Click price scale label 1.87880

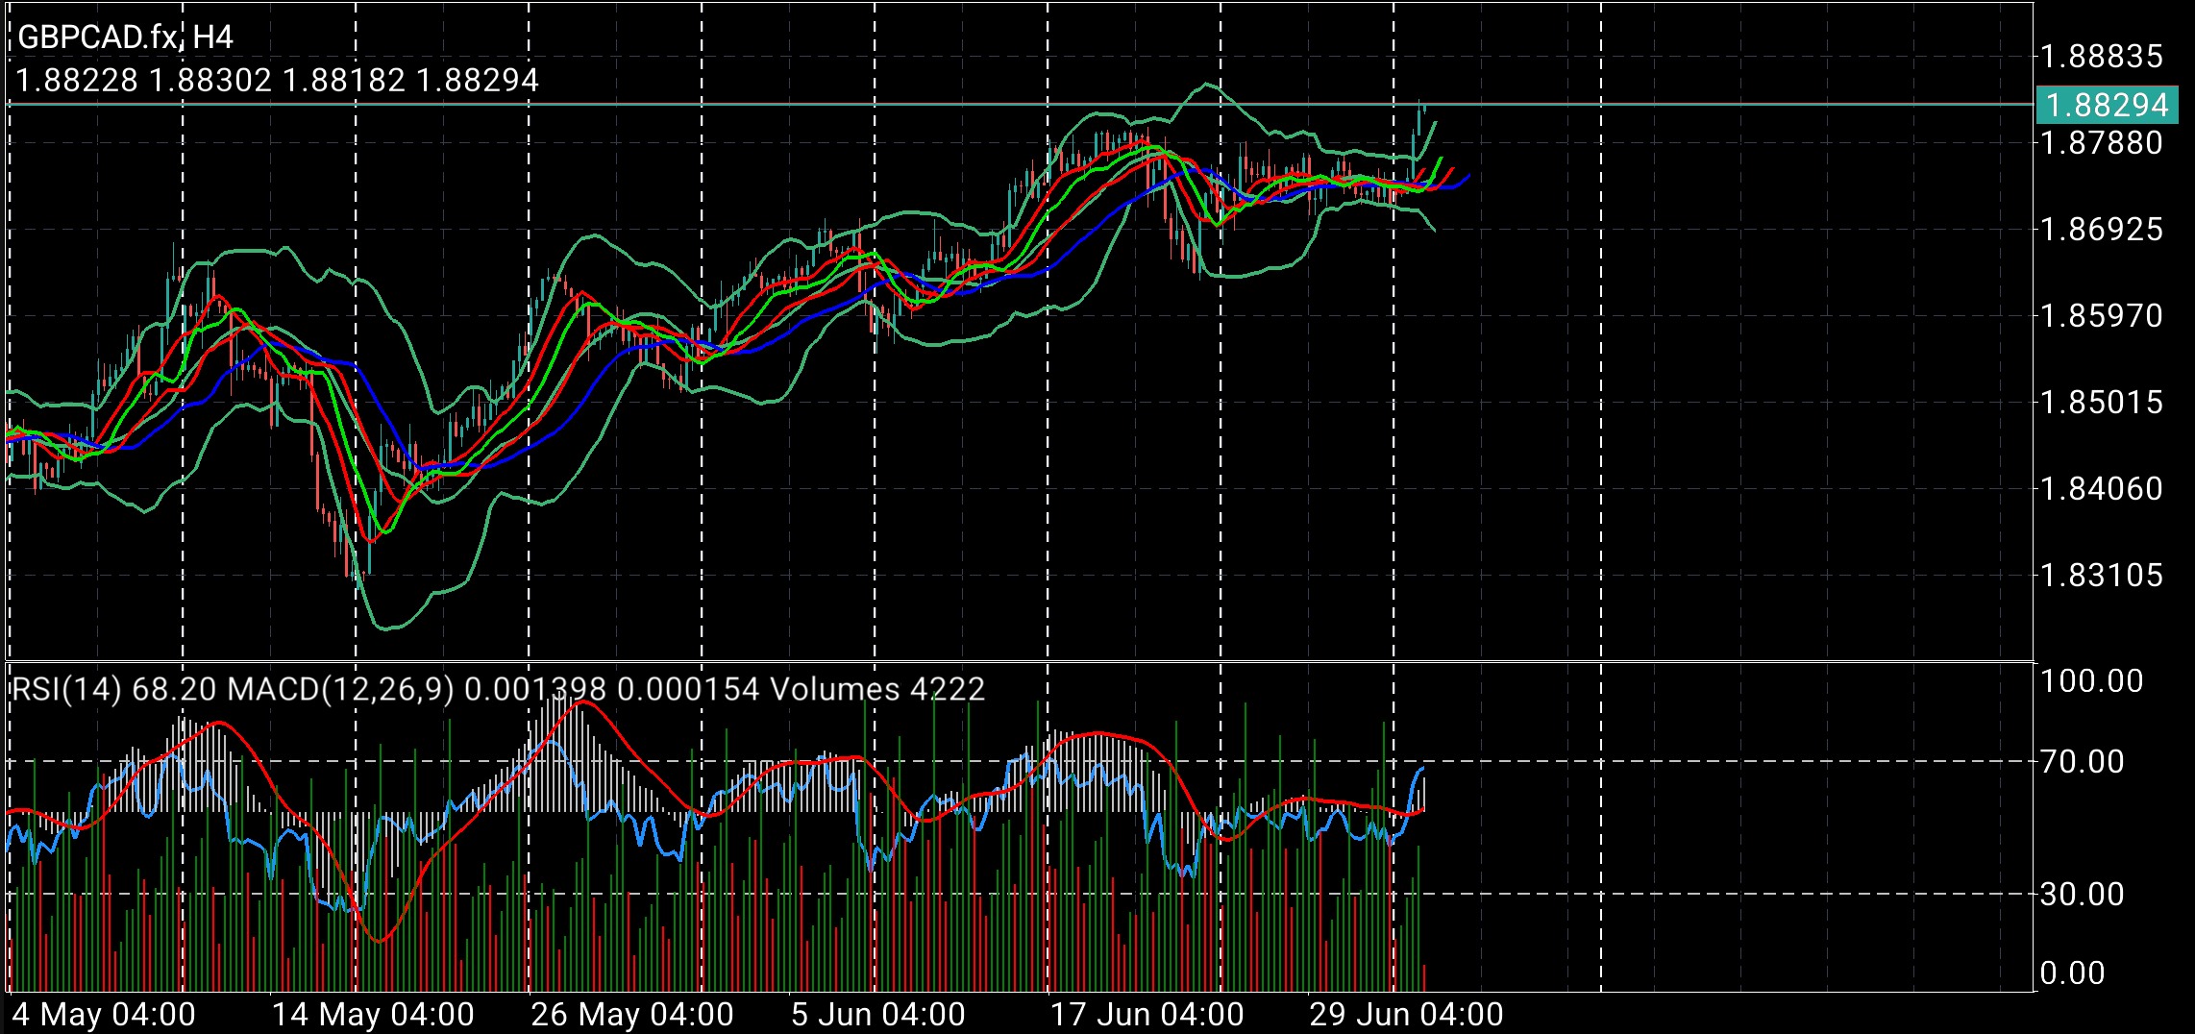click(2102, 143)
